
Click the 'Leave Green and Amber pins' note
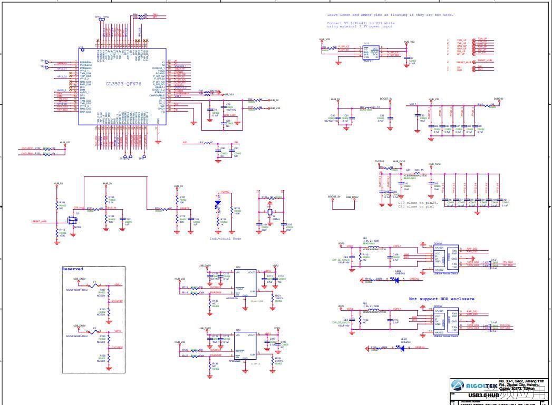390,15
